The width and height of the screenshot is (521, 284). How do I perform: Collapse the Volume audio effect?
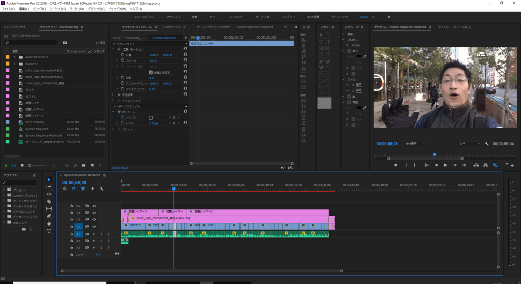[x=113, y=112]
